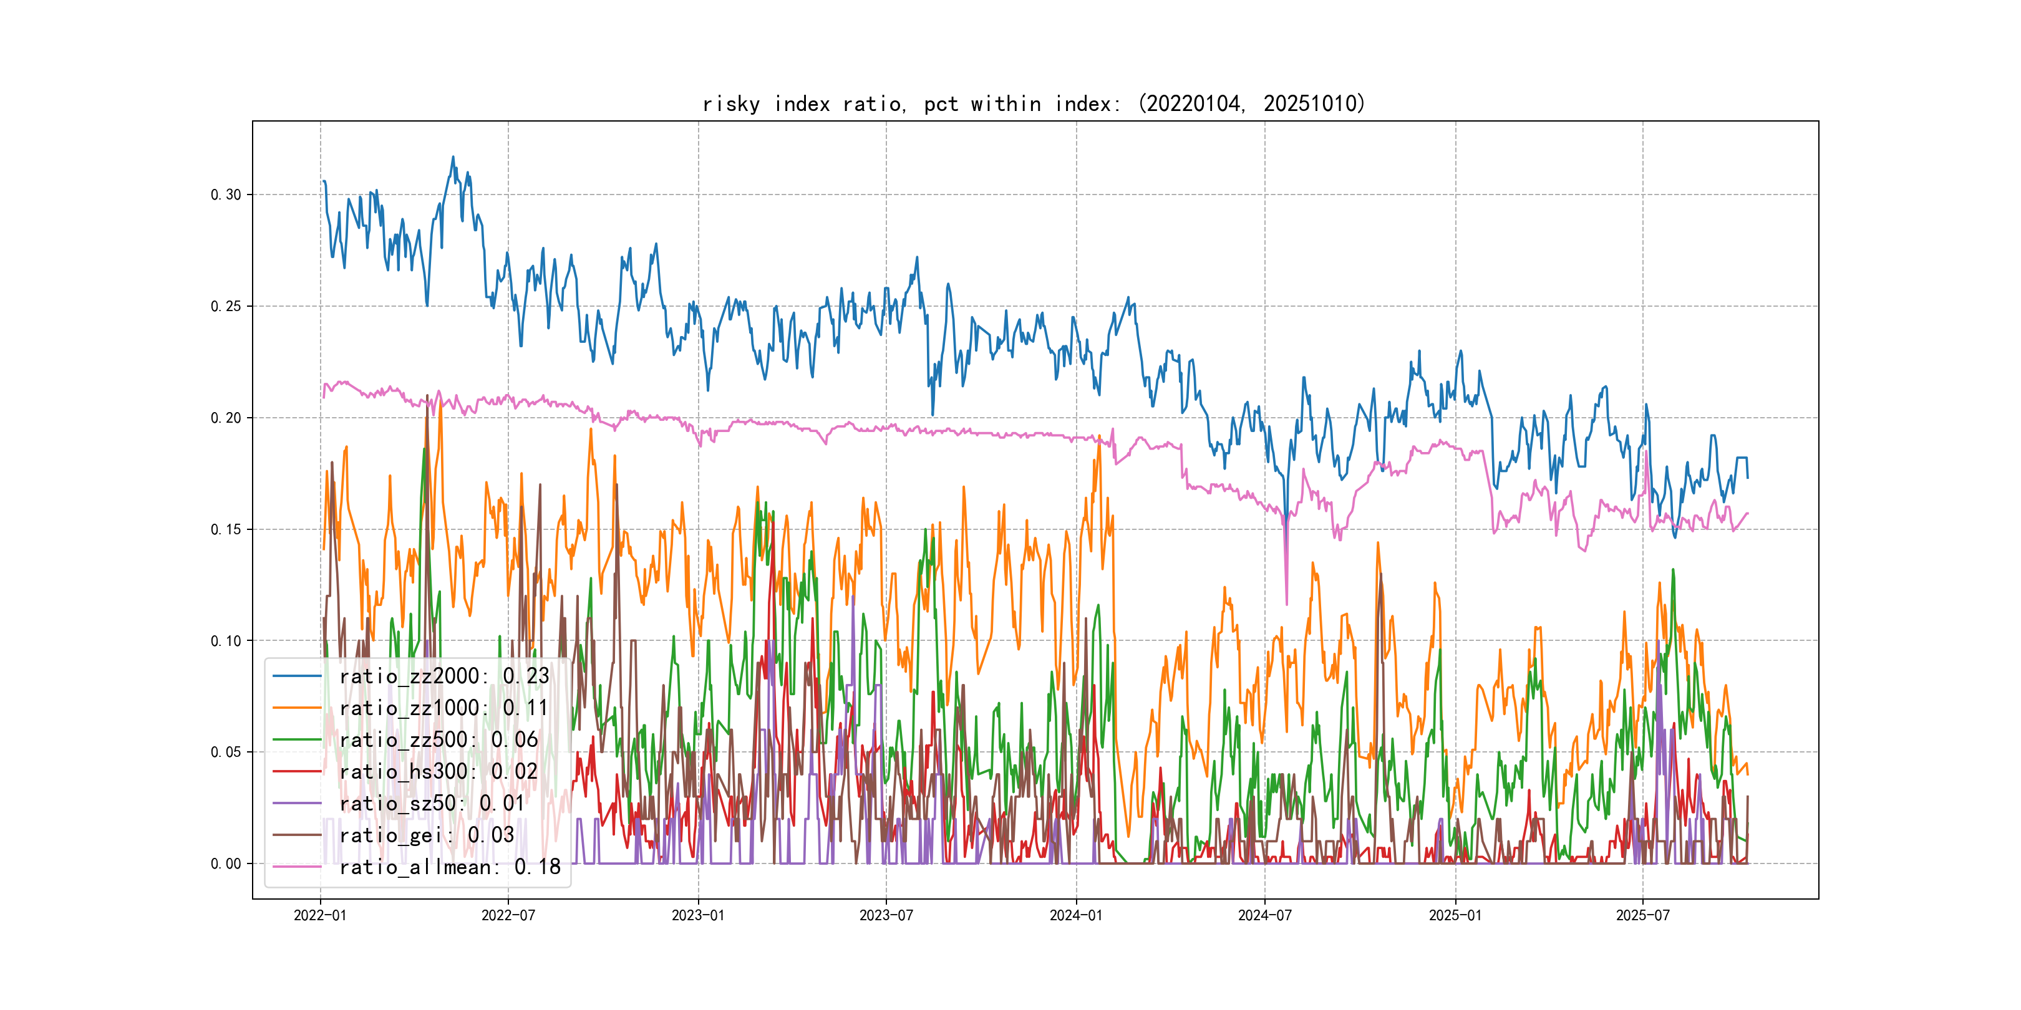Click the ratio_gei legend entry
This screenshot has height=1010, width=2021.
[x=426, y=835]
